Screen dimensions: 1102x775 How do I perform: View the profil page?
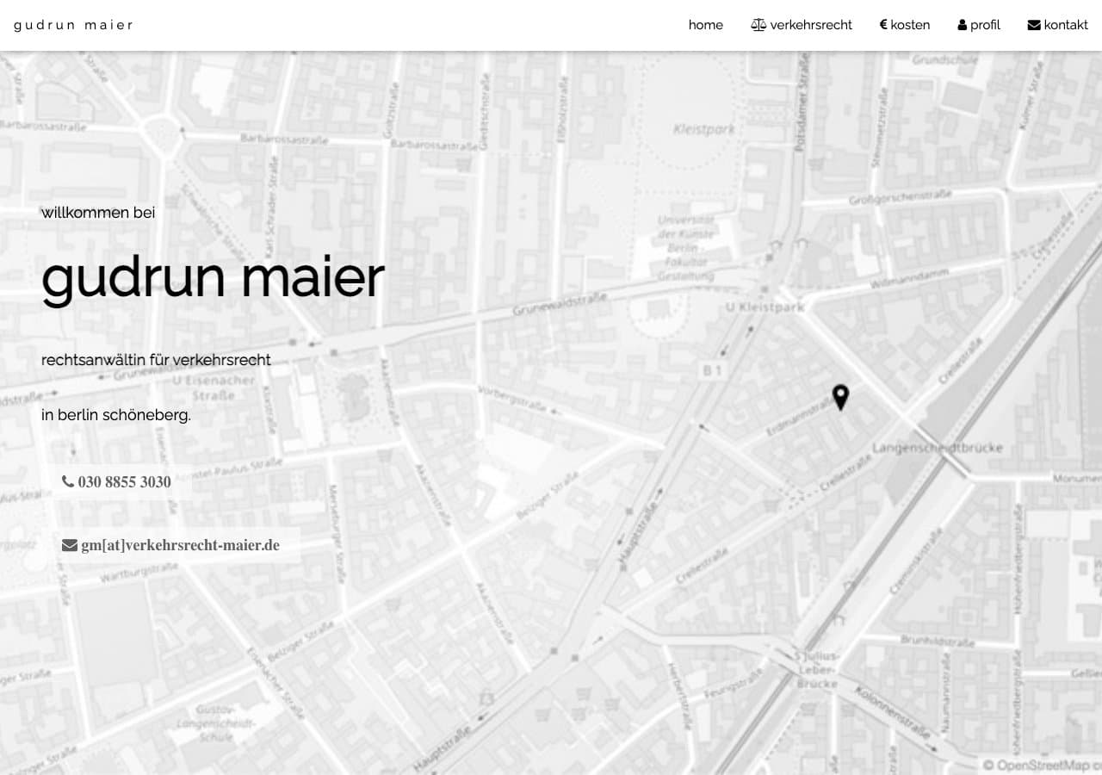(x=985, y=25)
